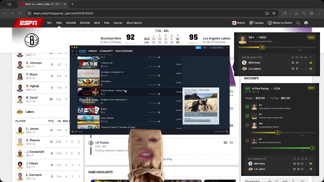This screenshot has height=182, width=324.
Task: Click Nicolas Claxton Assists progress bar
Action: coord(283,148)
